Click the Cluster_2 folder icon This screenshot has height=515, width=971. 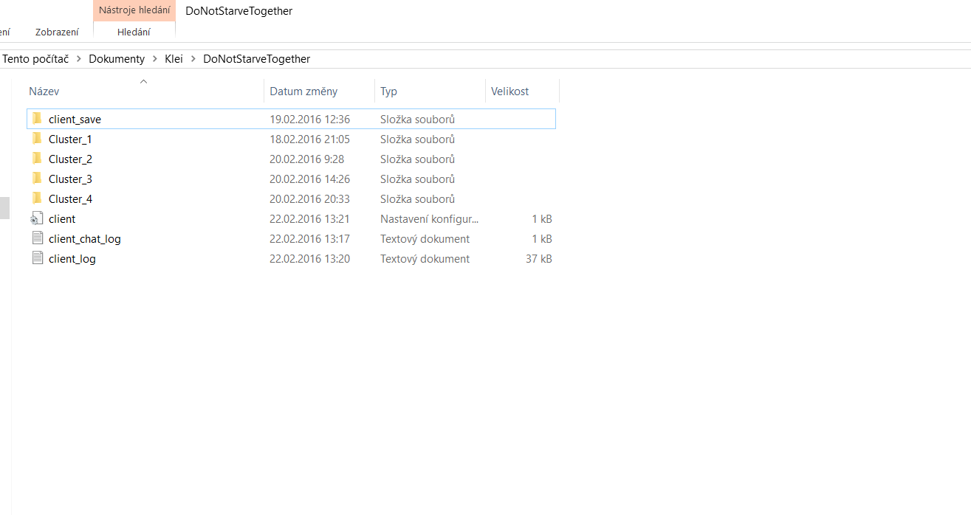coord(37,159)
